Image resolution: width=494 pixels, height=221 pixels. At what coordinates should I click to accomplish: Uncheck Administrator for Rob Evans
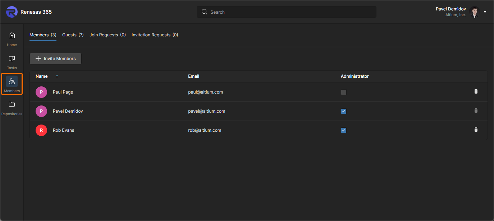[x=344, y=130]
